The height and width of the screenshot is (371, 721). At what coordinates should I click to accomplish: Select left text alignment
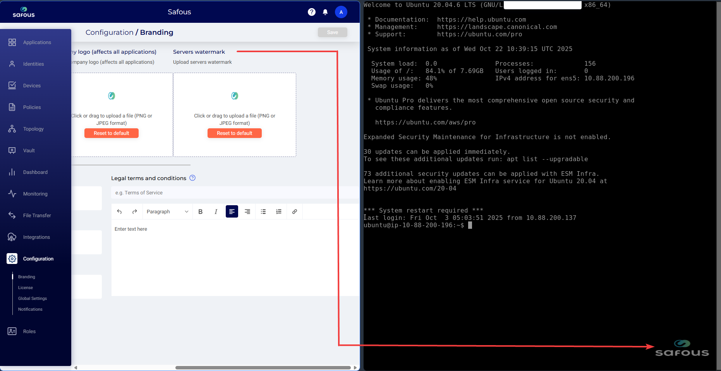coord(232,212)
